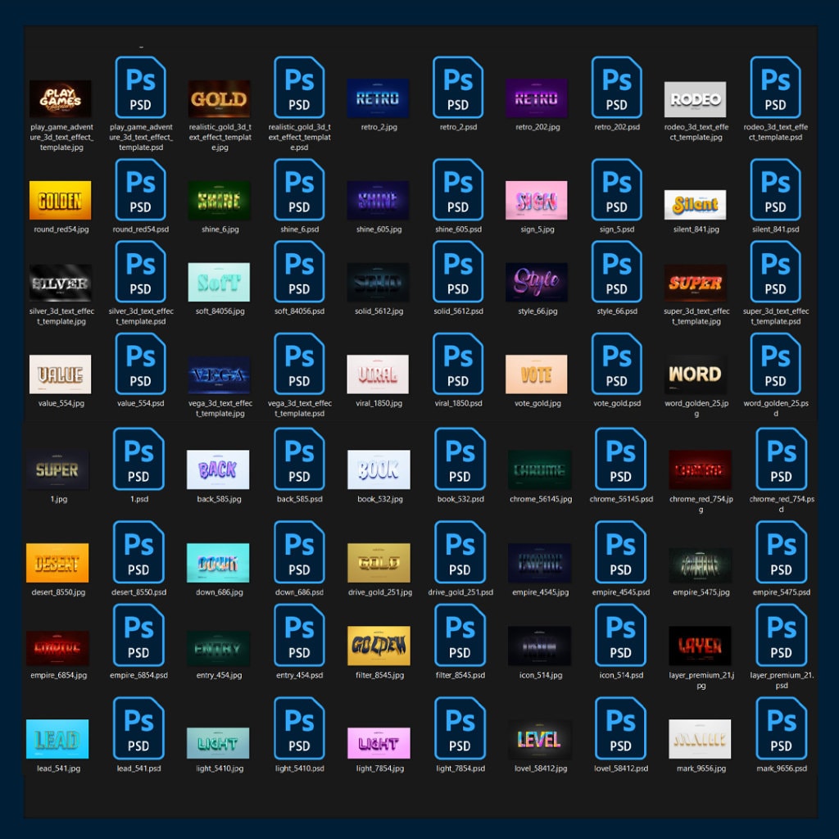The image size is (839, 839).
Task: Select the word_golden_25.psd file
Action: (775, 366)
